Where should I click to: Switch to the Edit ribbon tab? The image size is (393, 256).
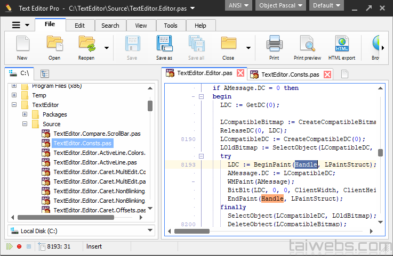[79, 26]
